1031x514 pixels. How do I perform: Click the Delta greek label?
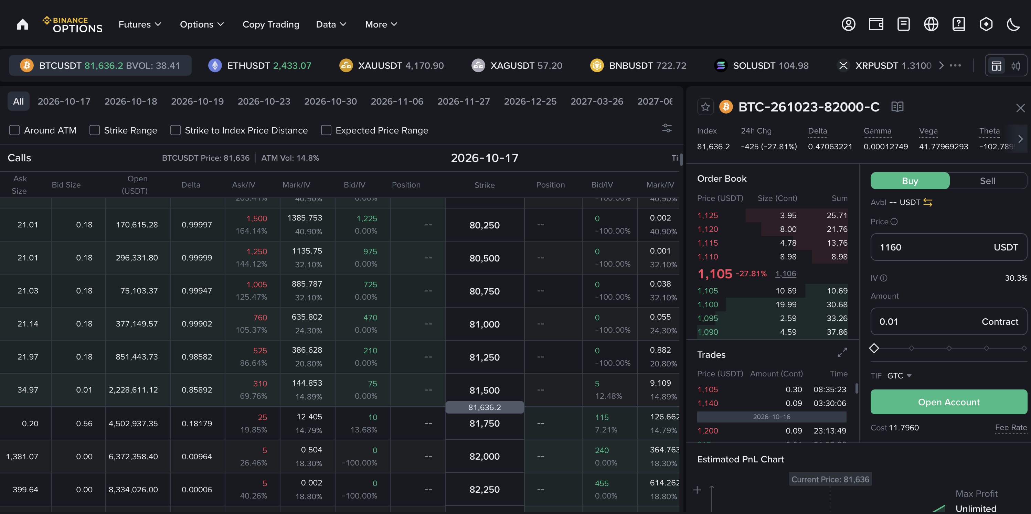coord(817,131)
